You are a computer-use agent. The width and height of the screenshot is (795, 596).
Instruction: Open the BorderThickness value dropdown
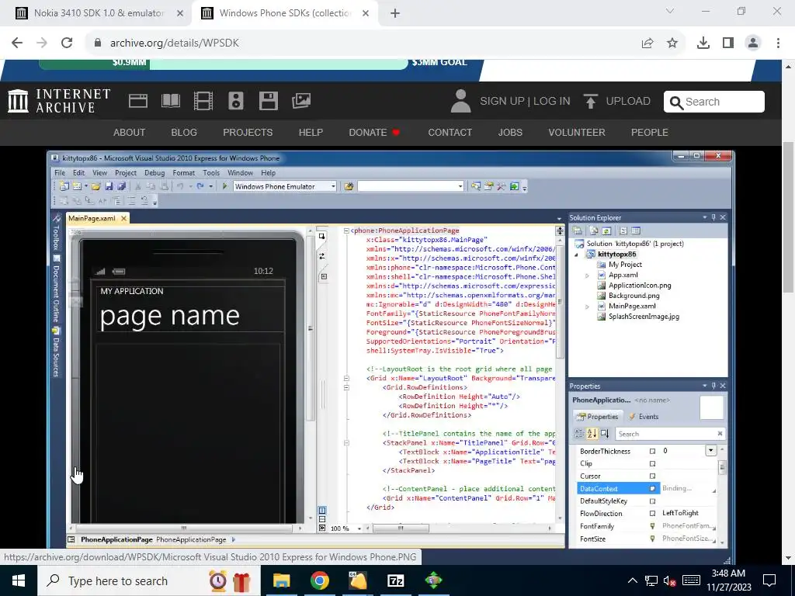(x=711, y=451)
